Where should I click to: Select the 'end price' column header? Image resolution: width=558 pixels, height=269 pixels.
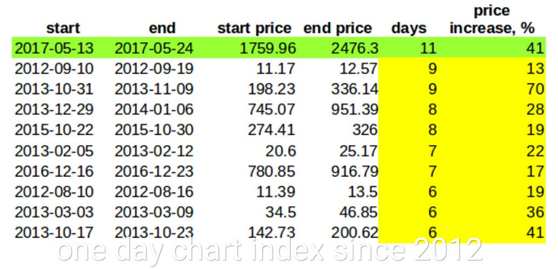pos(337,28)
